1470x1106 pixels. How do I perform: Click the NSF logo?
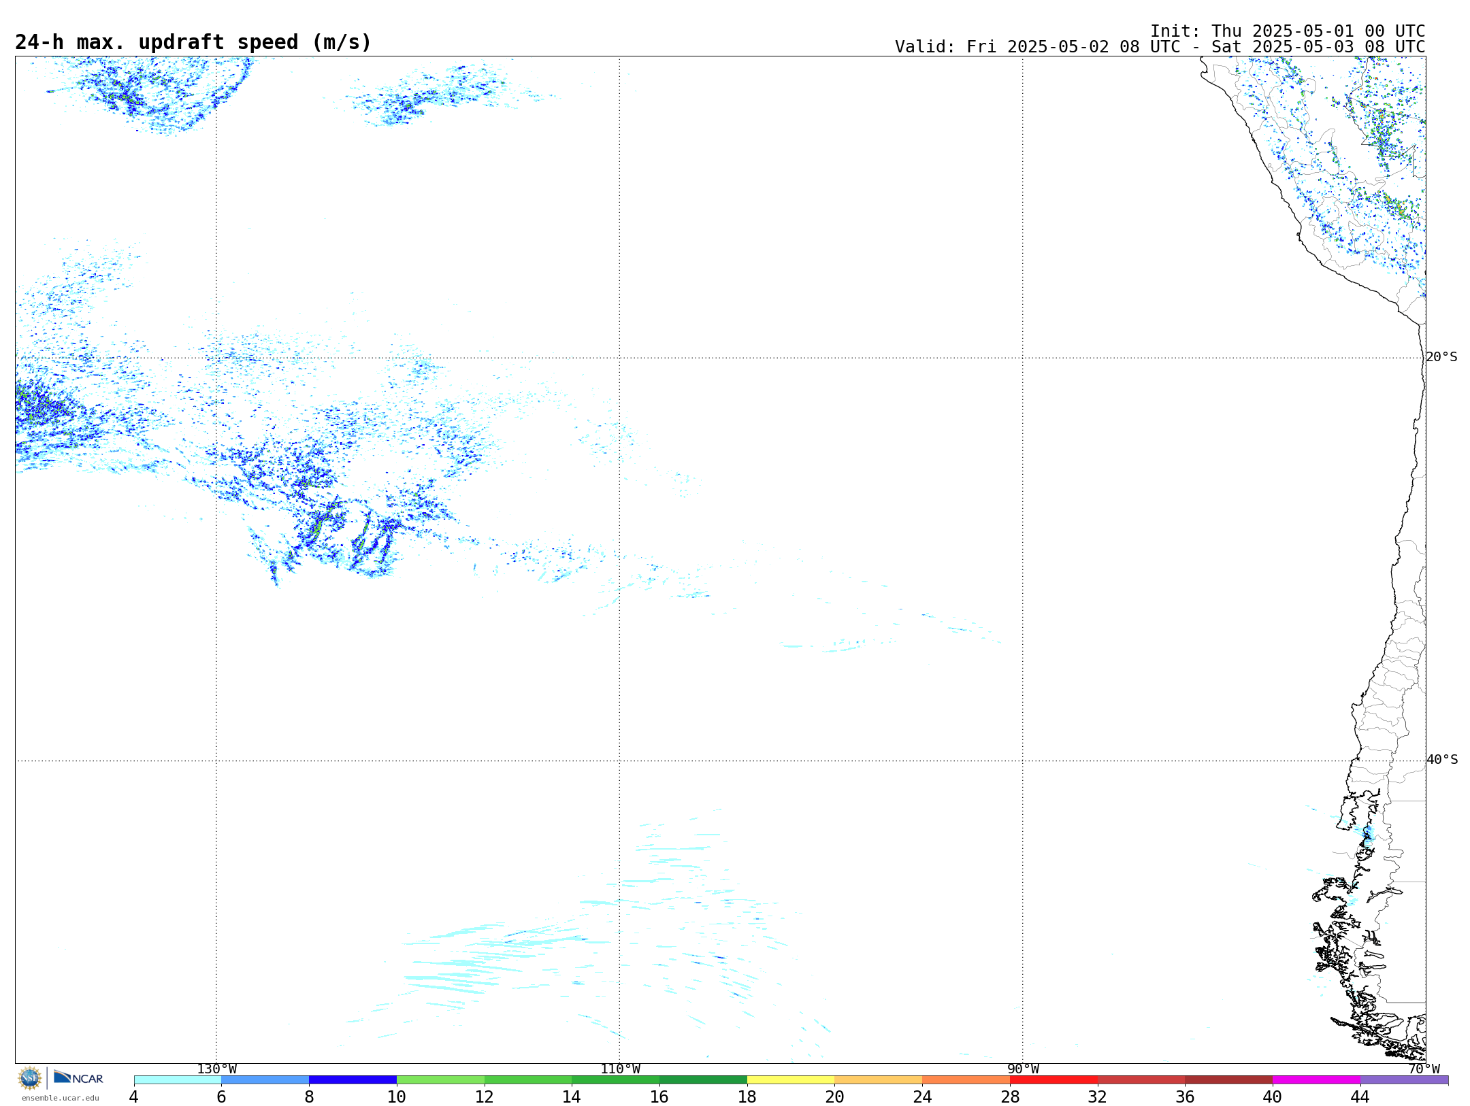[x=30, y=1078]
